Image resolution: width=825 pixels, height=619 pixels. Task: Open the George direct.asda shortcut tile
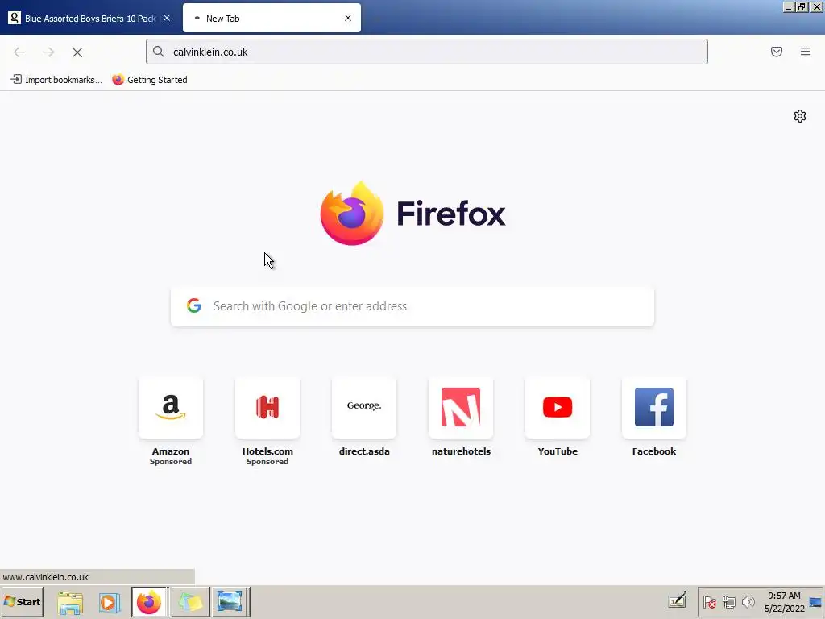point(364,408)
